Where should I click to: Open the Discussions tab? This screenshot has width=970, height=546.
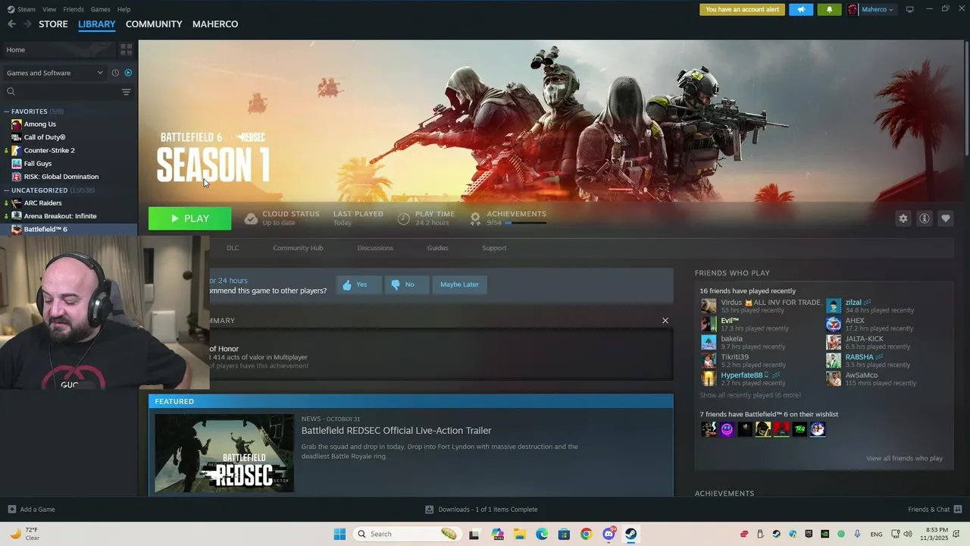click(375, 248)
